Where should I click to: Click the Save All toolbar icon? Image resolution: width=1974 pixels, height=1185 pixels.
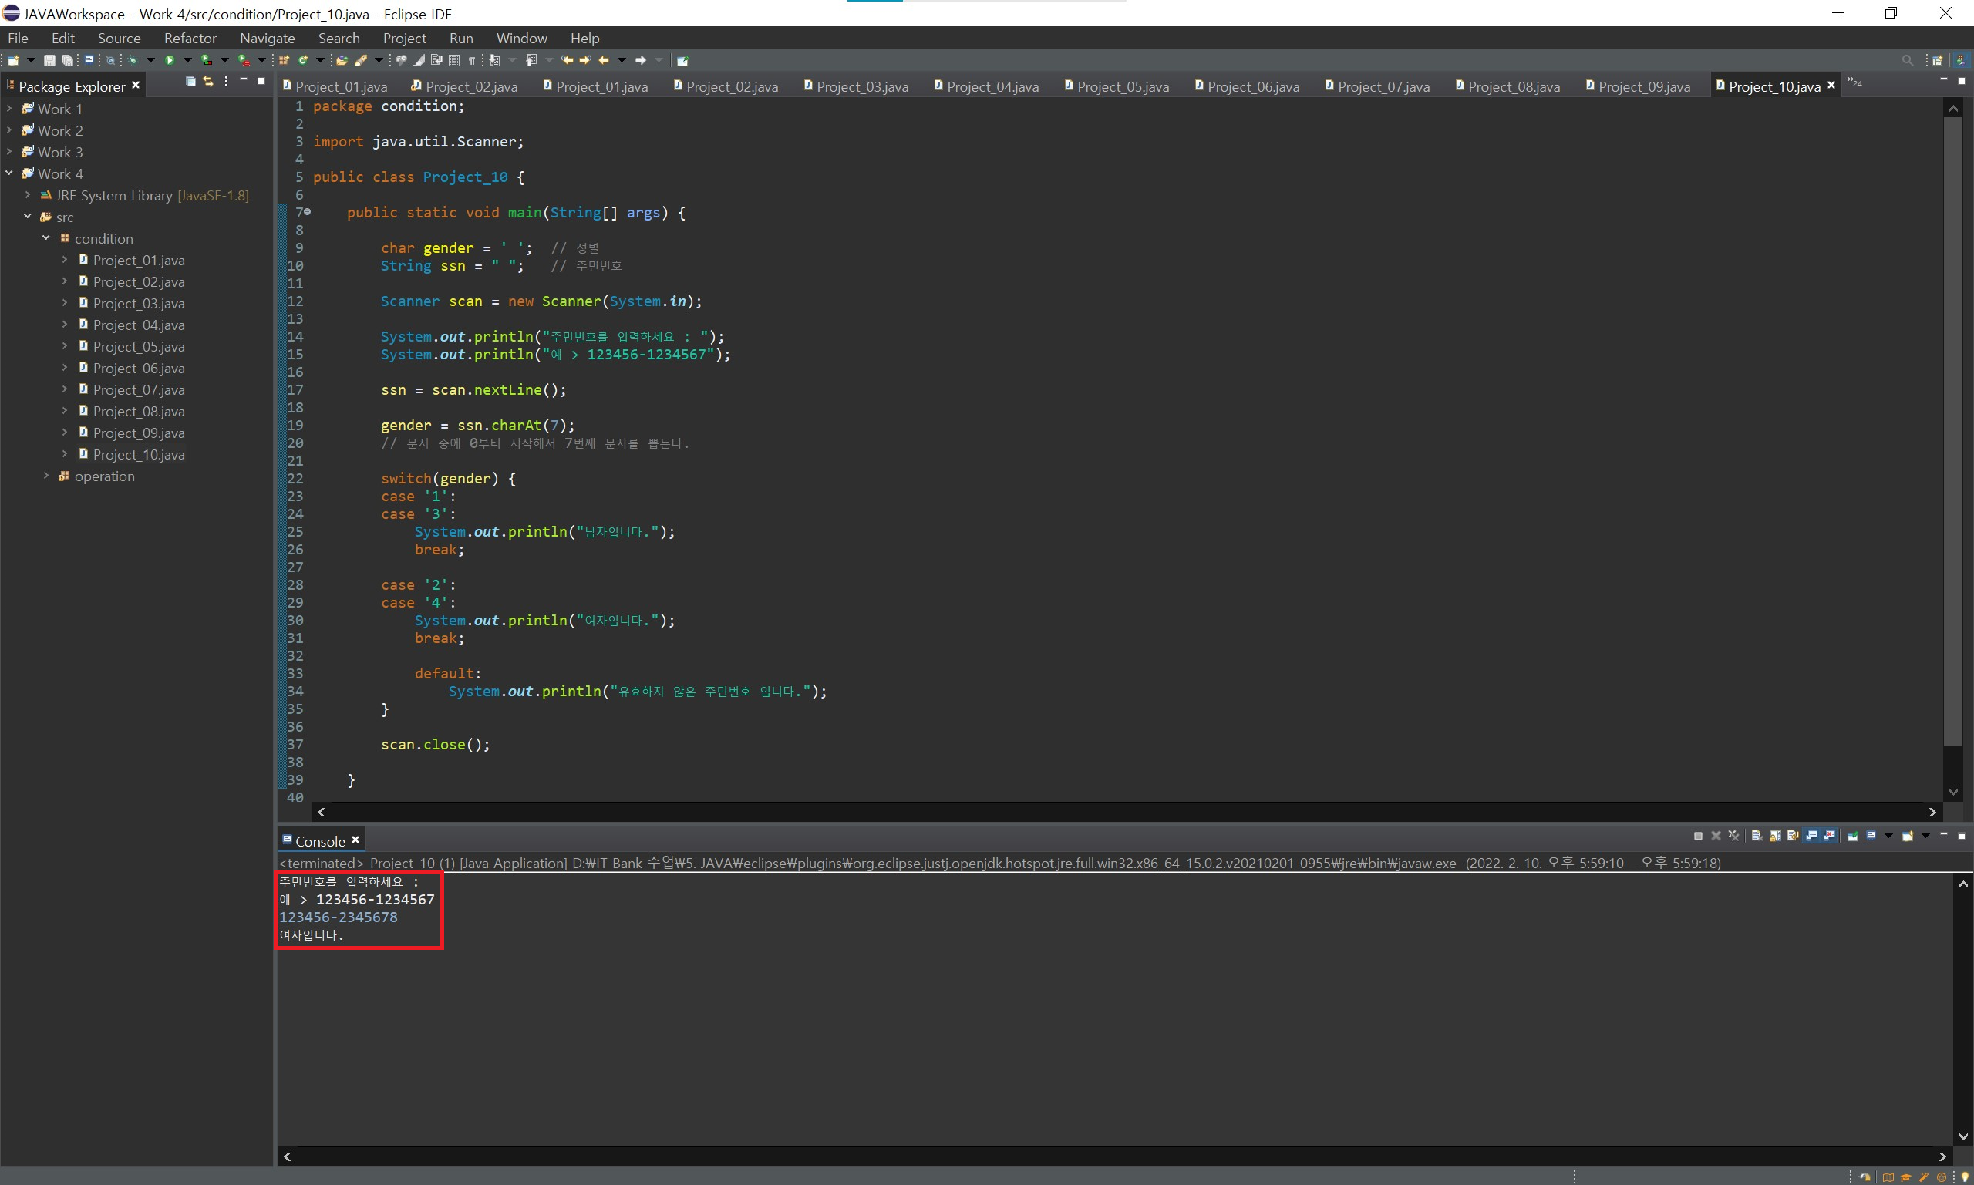[67, 61]
